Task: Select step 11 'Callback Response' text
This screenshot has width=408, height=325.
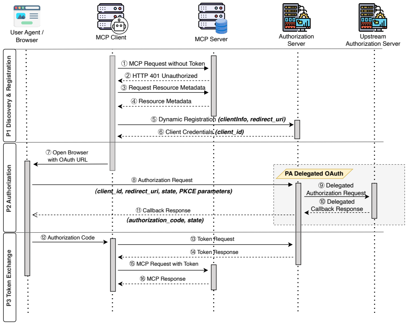Action: click(163, 210)
